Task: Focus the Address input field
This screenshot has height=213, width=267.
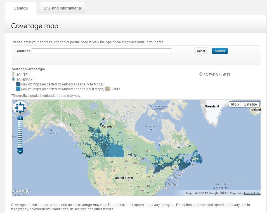Action: tap(101, 51)
